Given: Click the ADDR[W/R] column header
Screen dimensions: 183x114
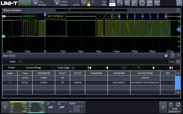Looking at the screenshot, I should (x=44, y=73).
